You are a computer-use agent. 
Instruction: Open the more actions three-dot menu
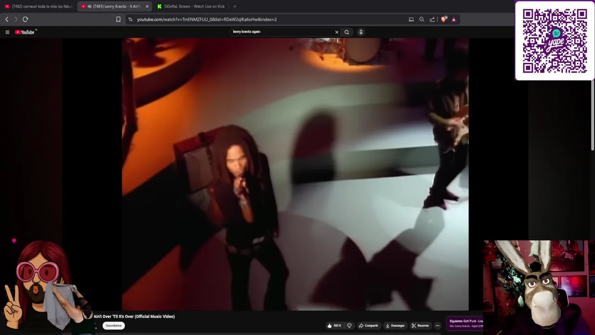tap(437, 326)
